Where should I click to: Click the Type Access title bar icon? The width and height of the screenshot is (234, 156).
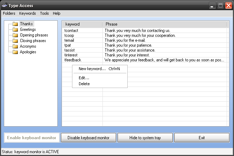(5, 5)
